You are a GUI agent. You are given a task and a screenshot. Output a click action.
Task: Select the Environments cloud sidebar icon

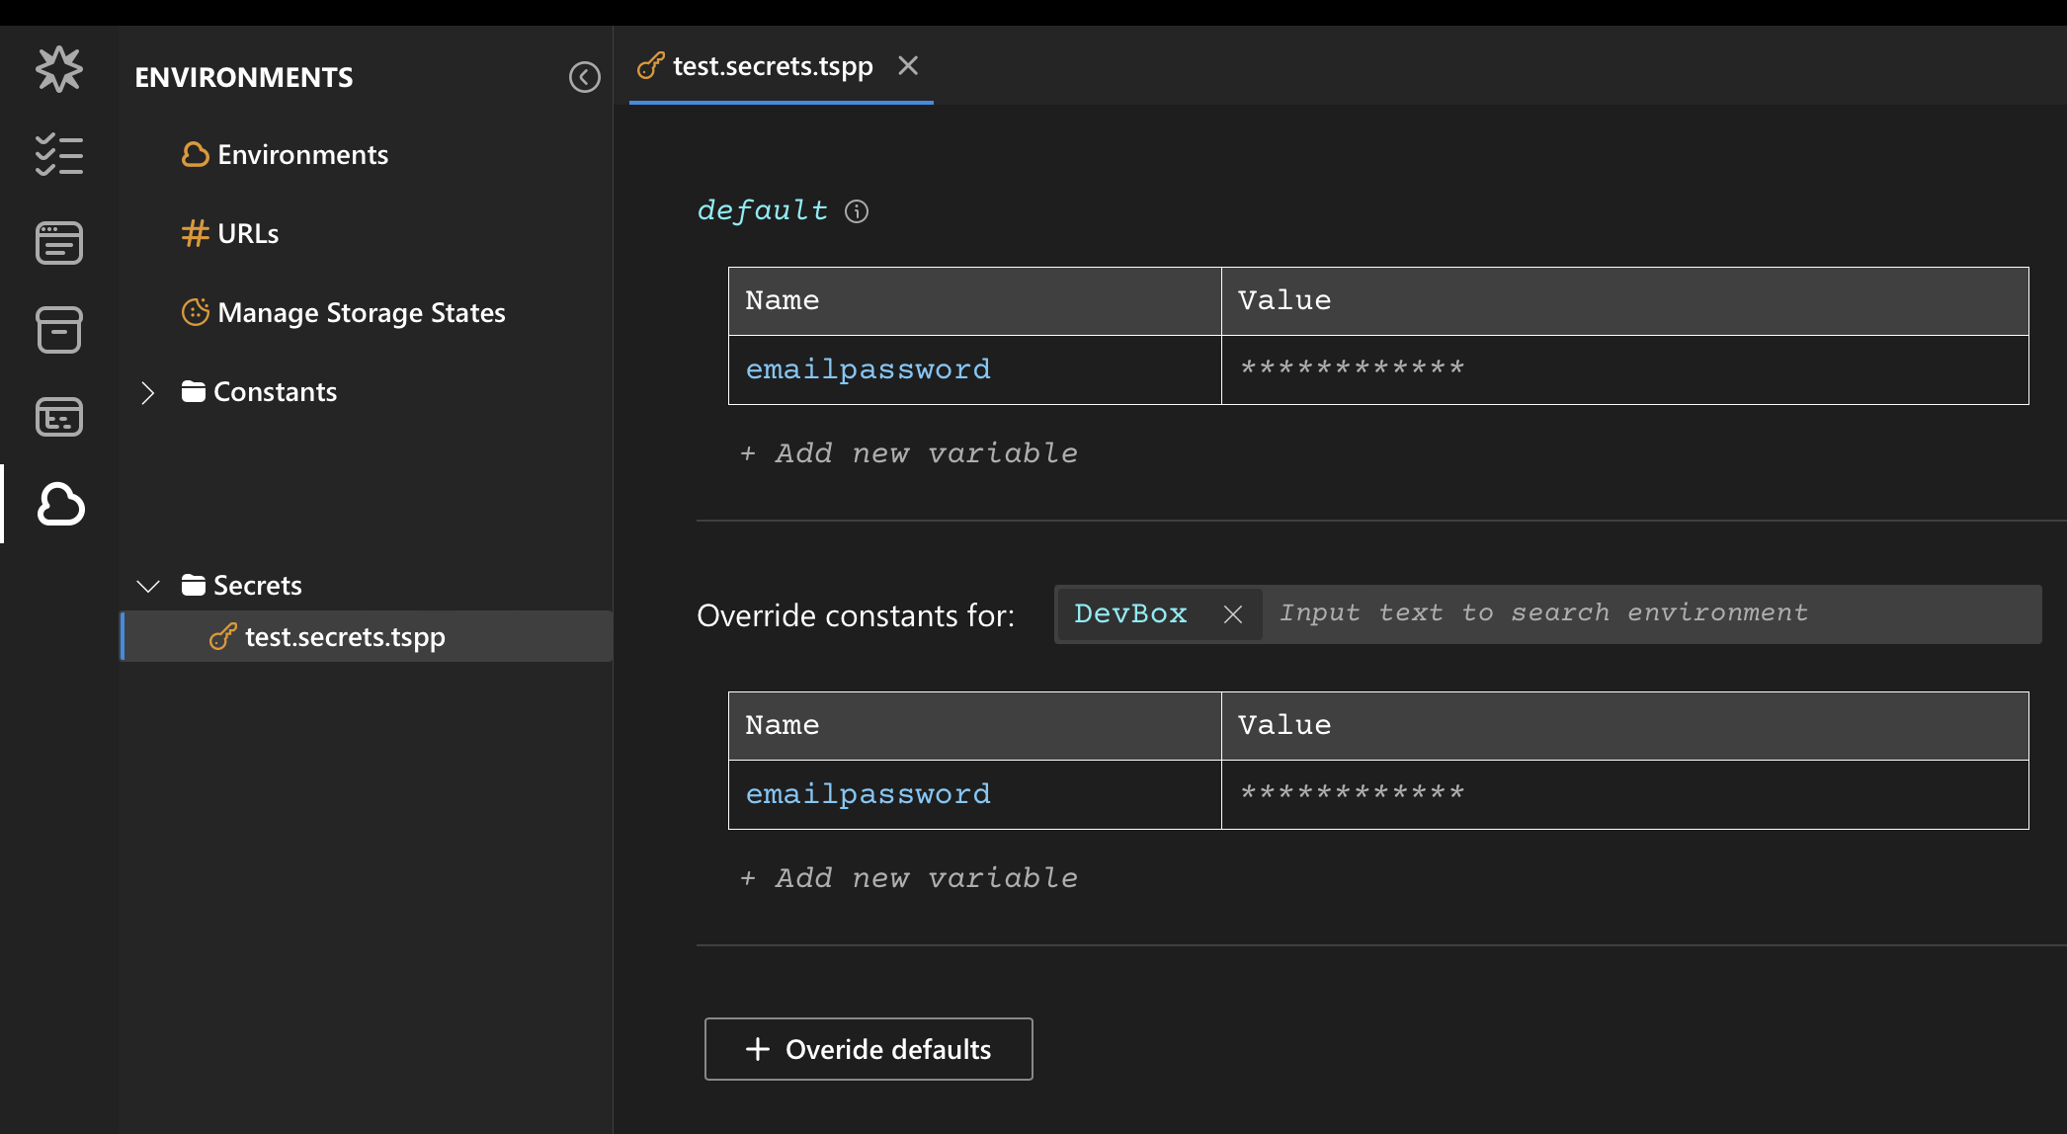coord(60,504)
